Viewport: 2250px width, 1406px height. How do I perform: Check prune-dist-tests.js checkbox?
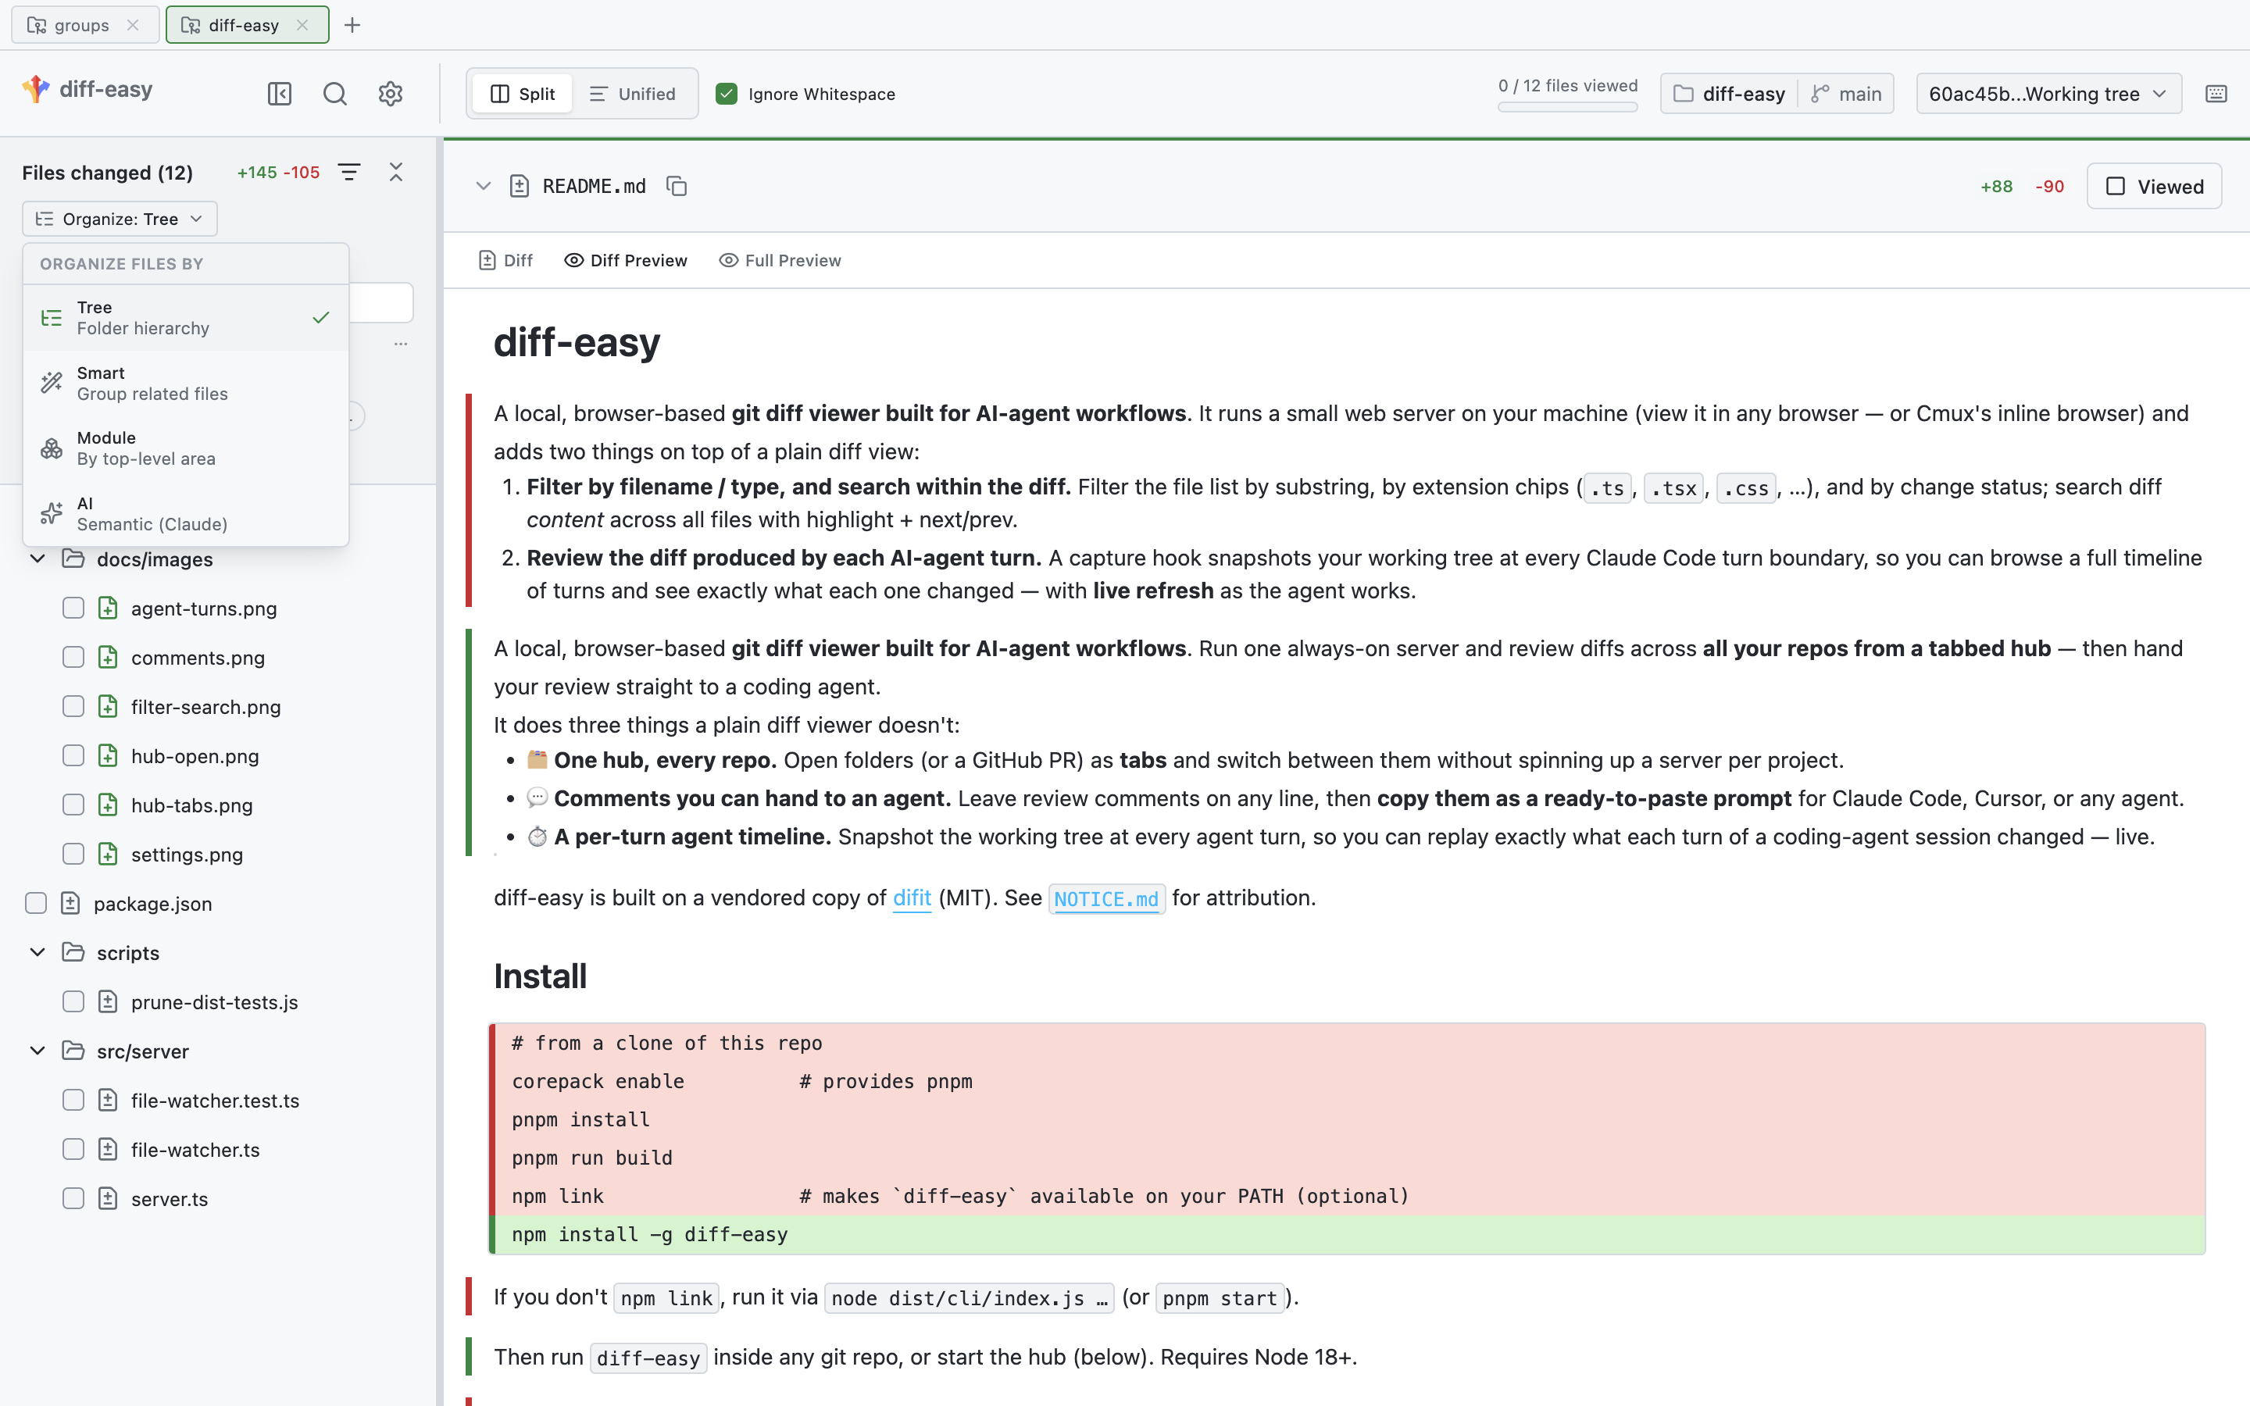pos(73,1001)
